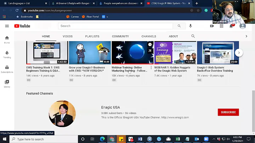
Task: Click the Windows taskbar search box
Action: tap(44, 139)
